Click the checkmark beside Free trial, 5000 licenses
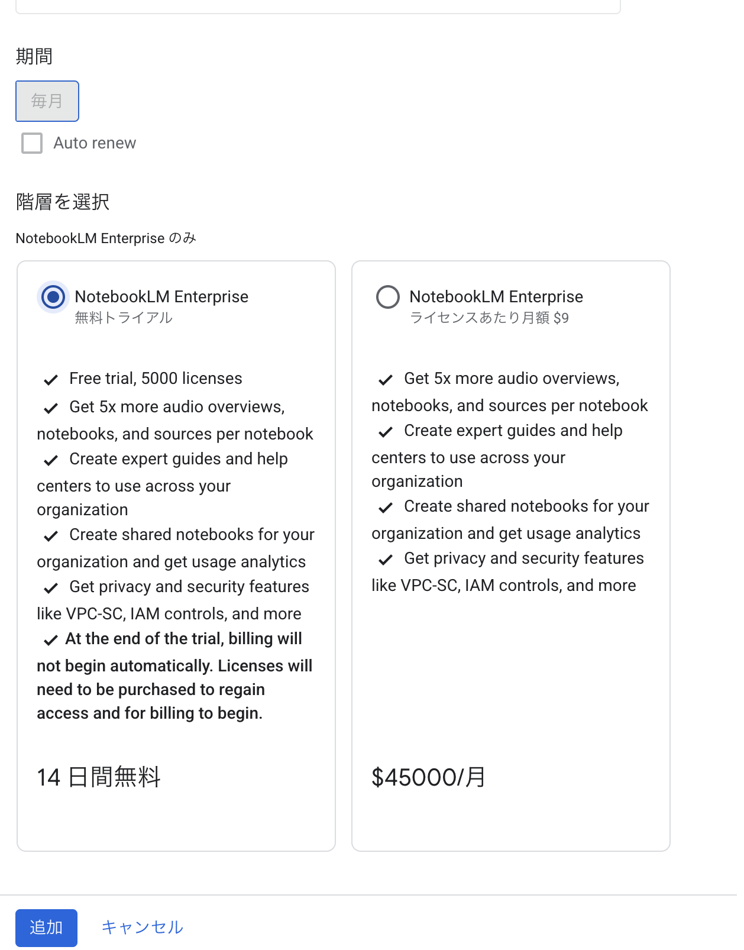The image size is (744, 950). tap(51, 380)
